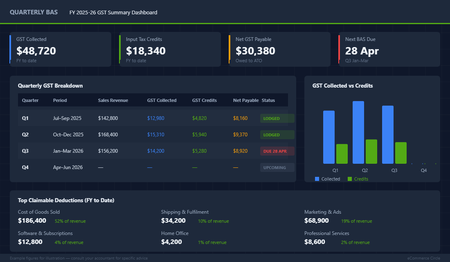Image resolution: width=450 pixels, height=262 pixels.
Task: Expand the Quarter column header
Action: coord(30,100)
